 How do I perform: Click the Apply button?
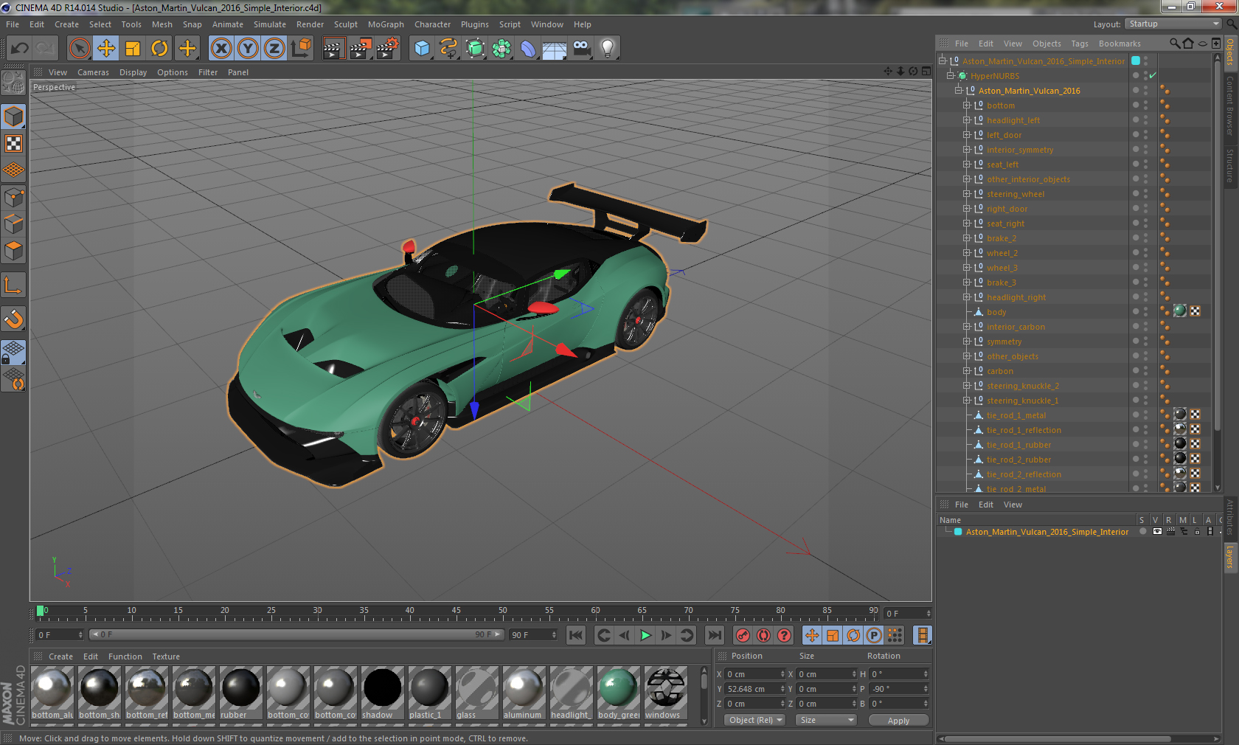pyautogui.click(x=898, y=720)
